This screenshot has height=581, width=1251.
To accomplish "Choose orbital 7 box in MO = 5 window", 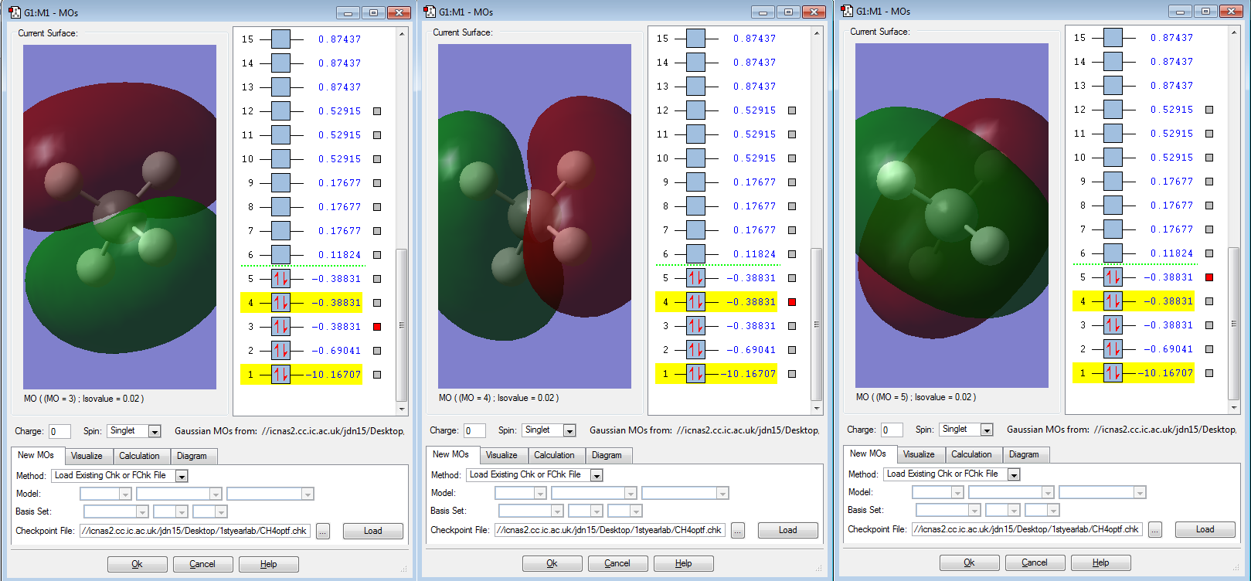I will [x=1113, y=229].
